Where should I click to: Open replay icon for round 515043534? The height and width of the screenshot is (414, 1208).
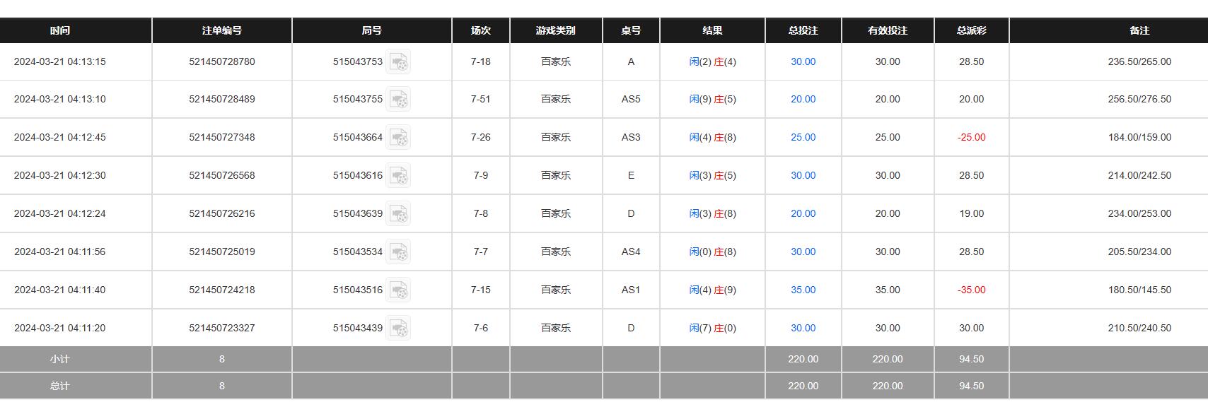398,252
